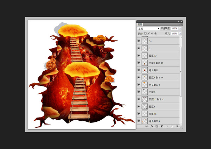Select thumbnail of layer 54

point(145,41)
